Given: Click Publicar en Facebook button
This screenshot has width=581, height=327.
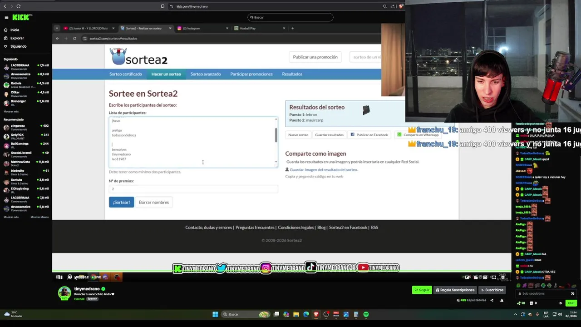Looking at the screenshot, I should tap(369, 135).
